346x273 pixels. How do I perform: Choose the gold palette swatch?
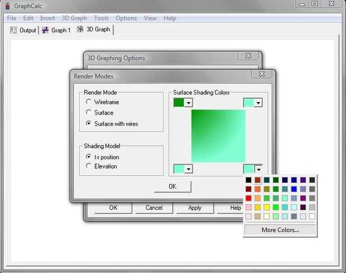point(257,207)
